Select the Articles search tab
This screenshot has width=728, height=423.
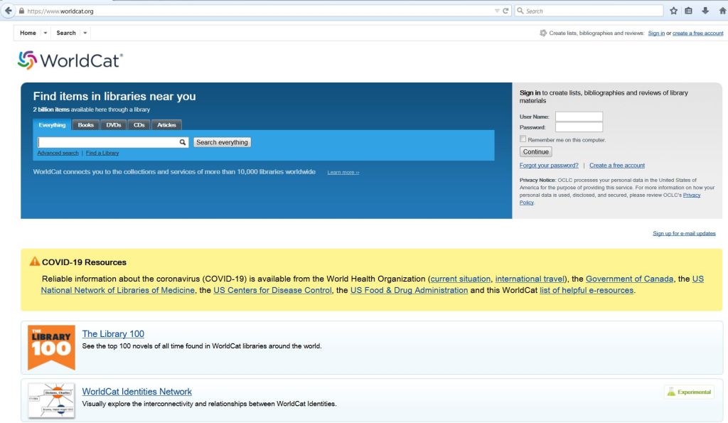click(166, 125)
